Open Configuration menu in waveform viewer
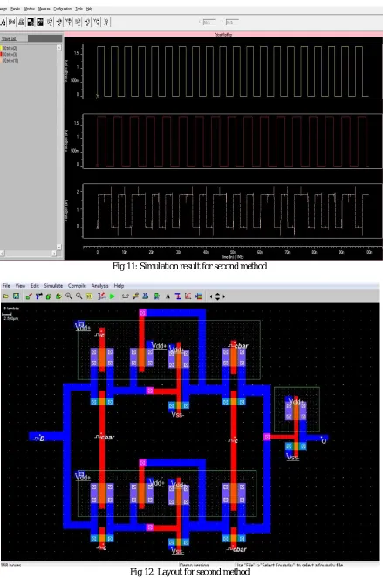 62,9
